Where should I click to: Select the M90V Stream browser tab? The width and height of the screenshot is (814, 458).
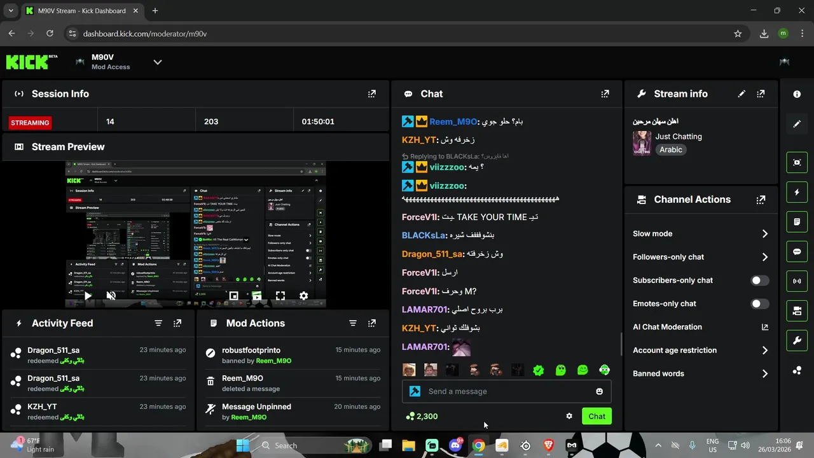point(83,11)
